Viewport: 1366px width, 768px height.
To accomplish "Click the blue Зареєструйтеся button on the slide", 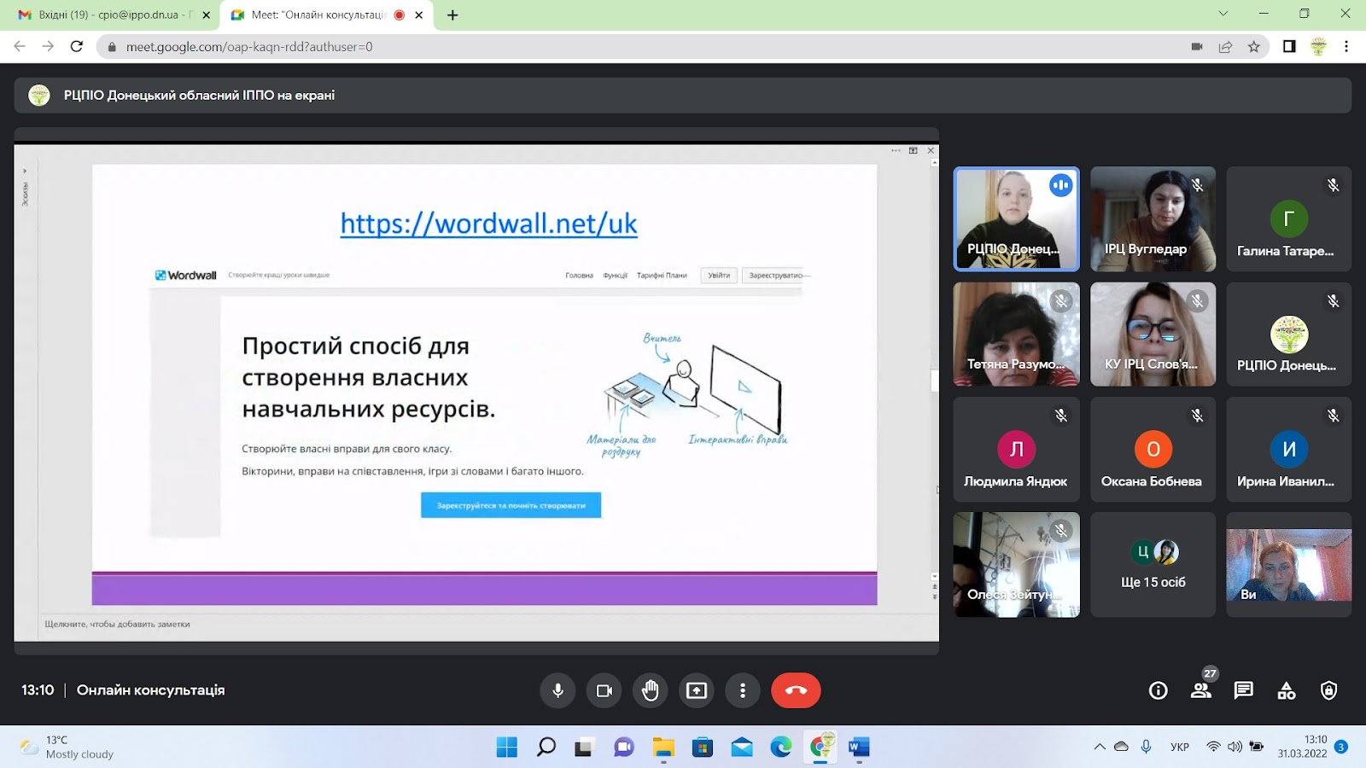I will (x=511, y=505).
